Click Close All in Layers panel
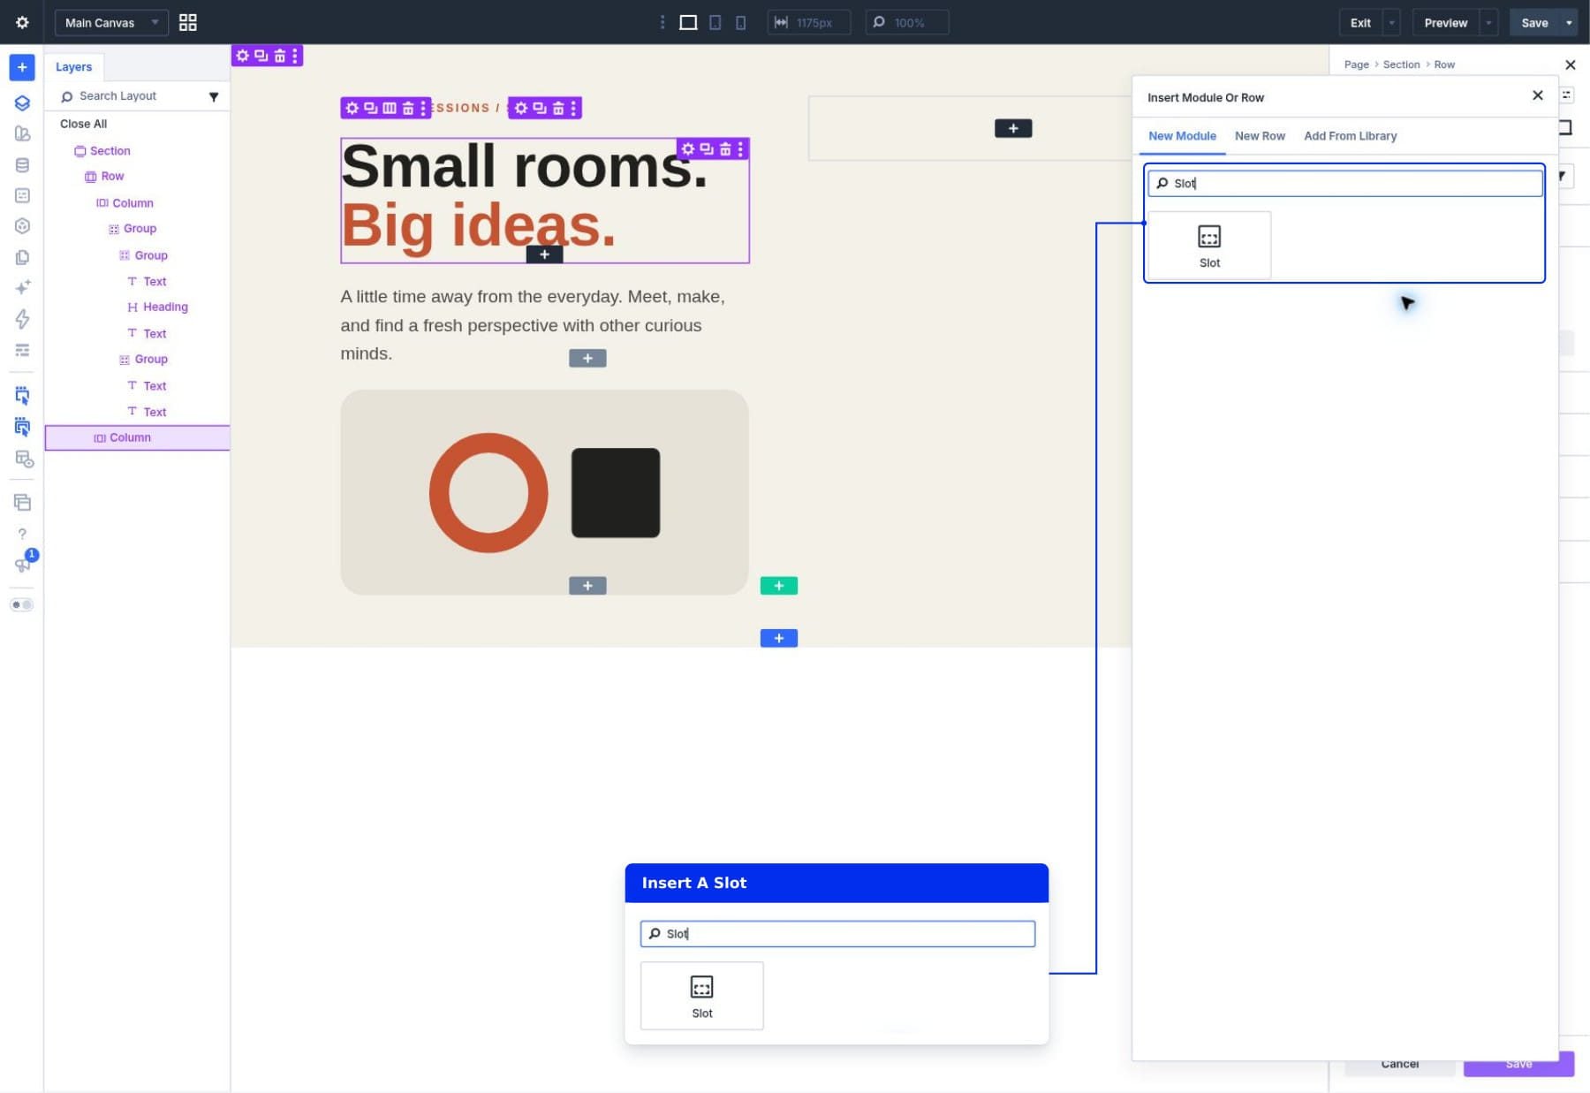The height and width of the screenshot is (1093, 1590). [x=83, y=124]
